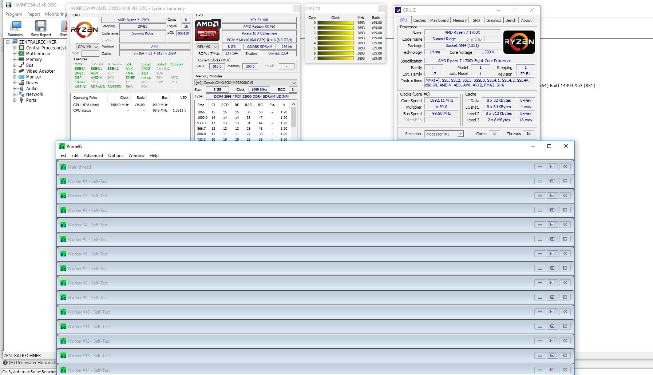Switch to CPU-Z Mainboard tab
Screen dimensions: 653x375
439,20
